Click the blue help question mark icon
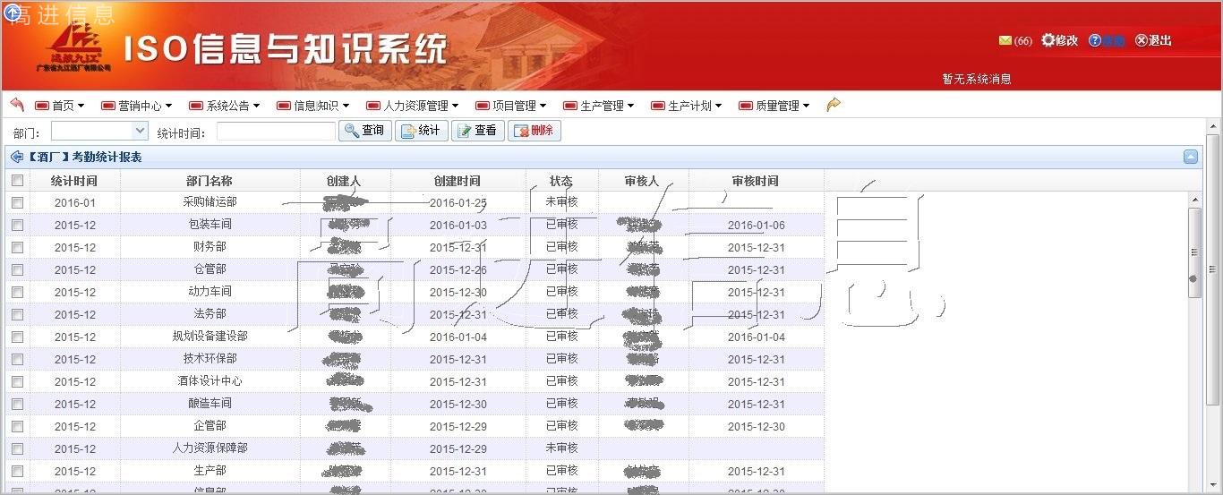1223x495 pixels. [x=1095, y=40]
